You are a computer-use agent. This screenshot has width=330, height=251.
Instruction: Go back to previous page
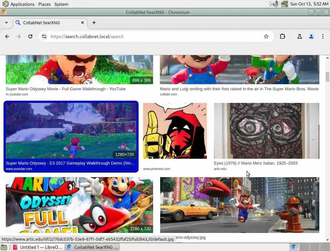click(7, 36)
